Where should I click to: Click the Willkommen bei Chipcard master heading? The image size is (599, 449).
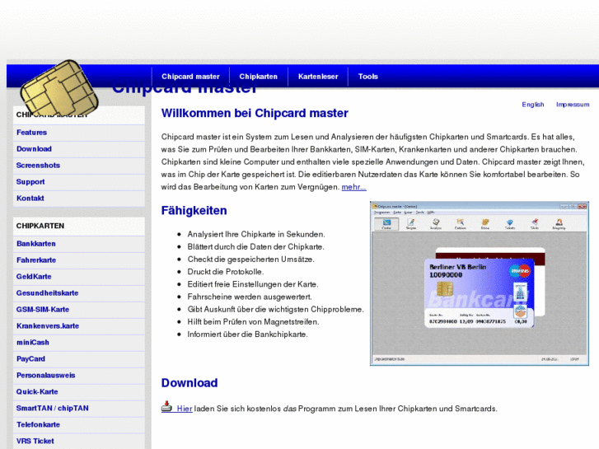(x=255, y=113)
